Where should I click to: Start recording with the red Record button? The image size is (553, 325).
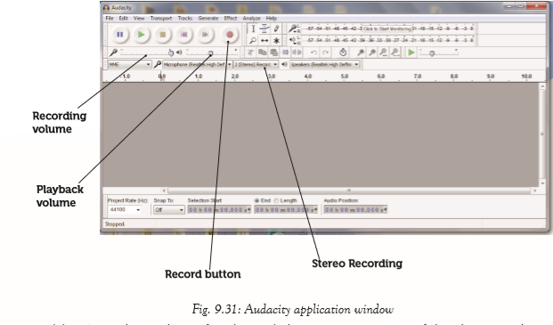[x=230, y=35]
